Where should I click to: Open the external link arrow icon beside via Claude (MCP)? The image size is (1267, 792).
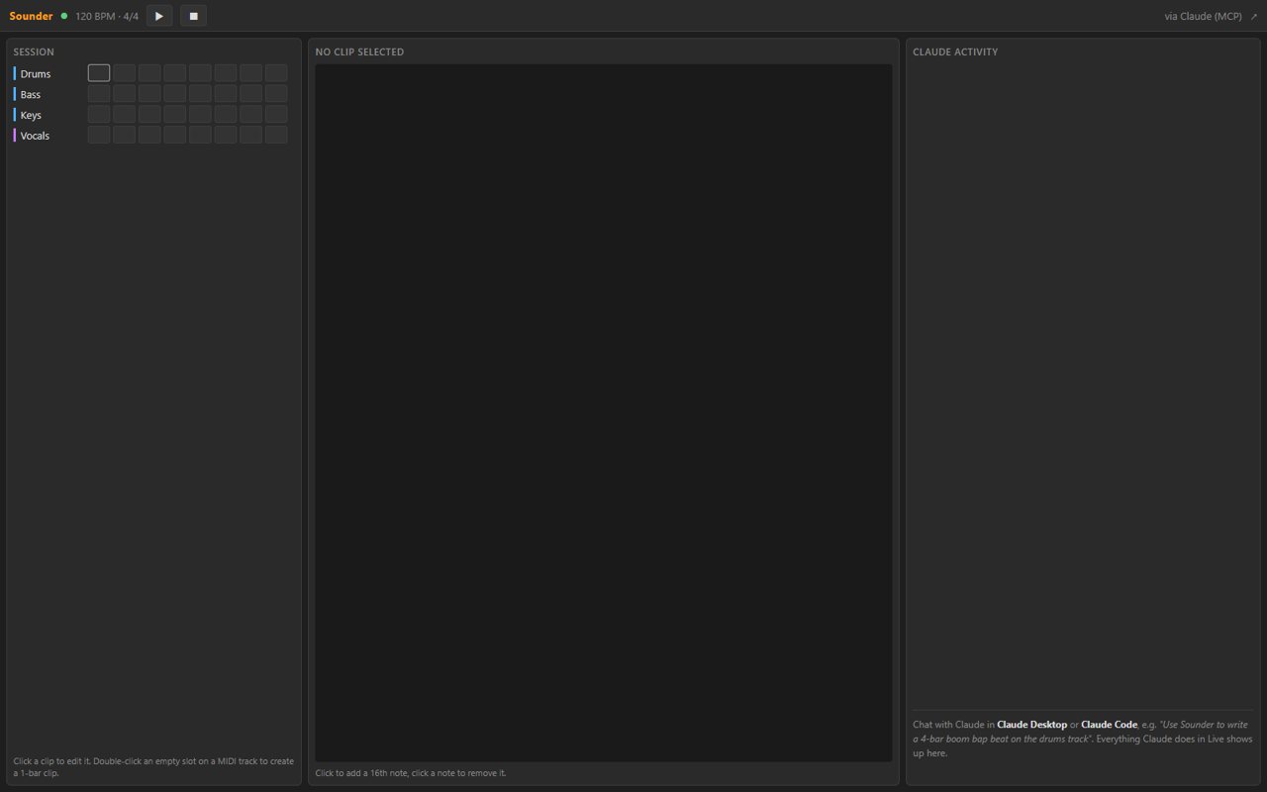click(x=1254, y=16)
